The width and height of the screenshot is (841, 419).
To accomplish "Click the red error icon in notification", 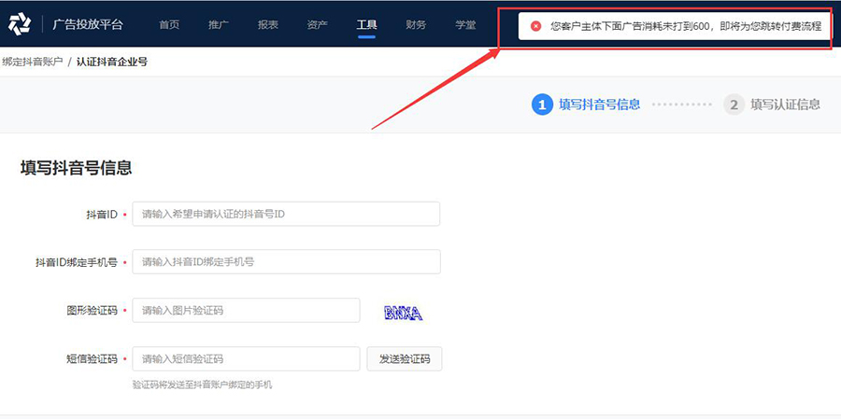I will tap(535, 26).
